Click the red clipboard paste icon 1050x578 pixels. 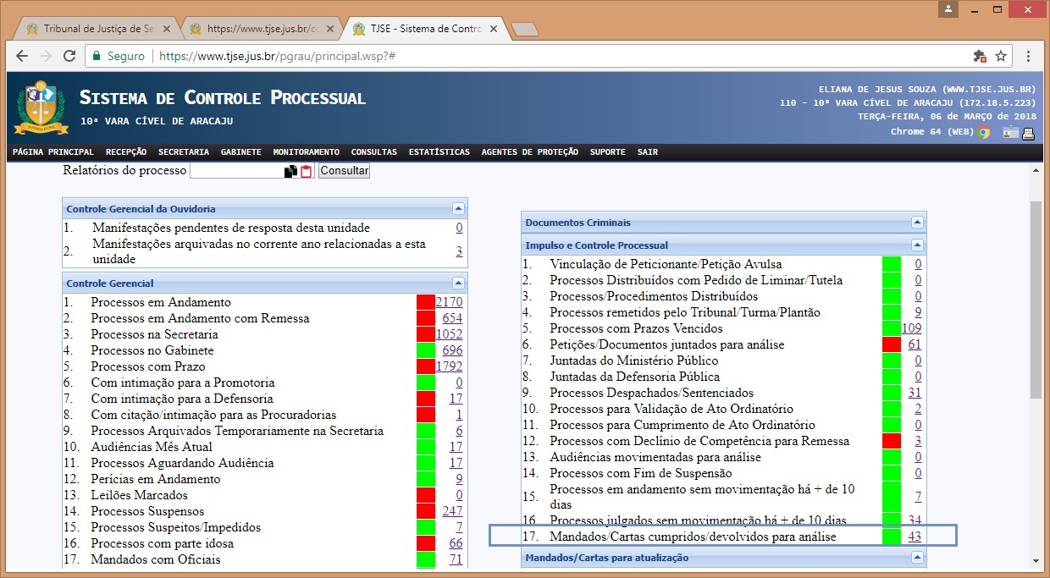click(x=307, y=171)
